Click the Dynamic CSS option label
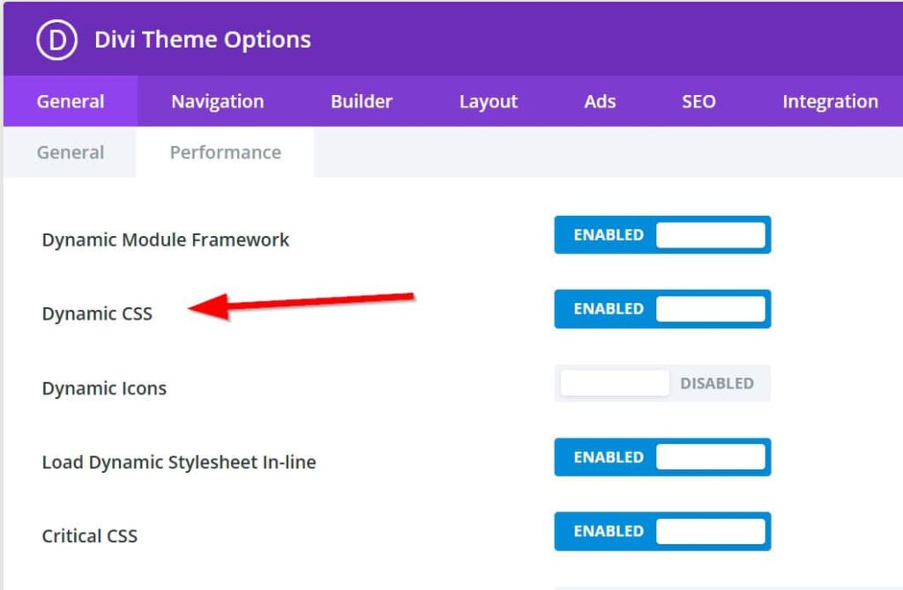903x590 pixels. (97, 313)
